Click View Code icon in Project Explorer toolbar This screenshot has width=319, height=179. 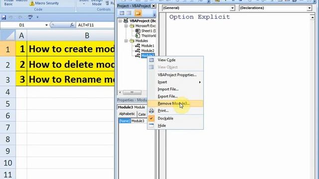pos(122,13)
